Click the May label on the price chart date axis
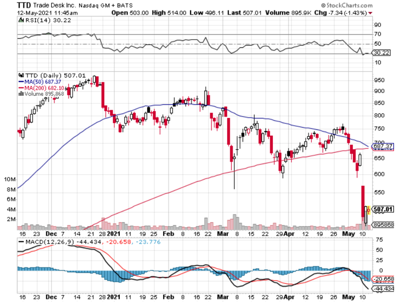The image size is (399, 302). coord(349,234)
